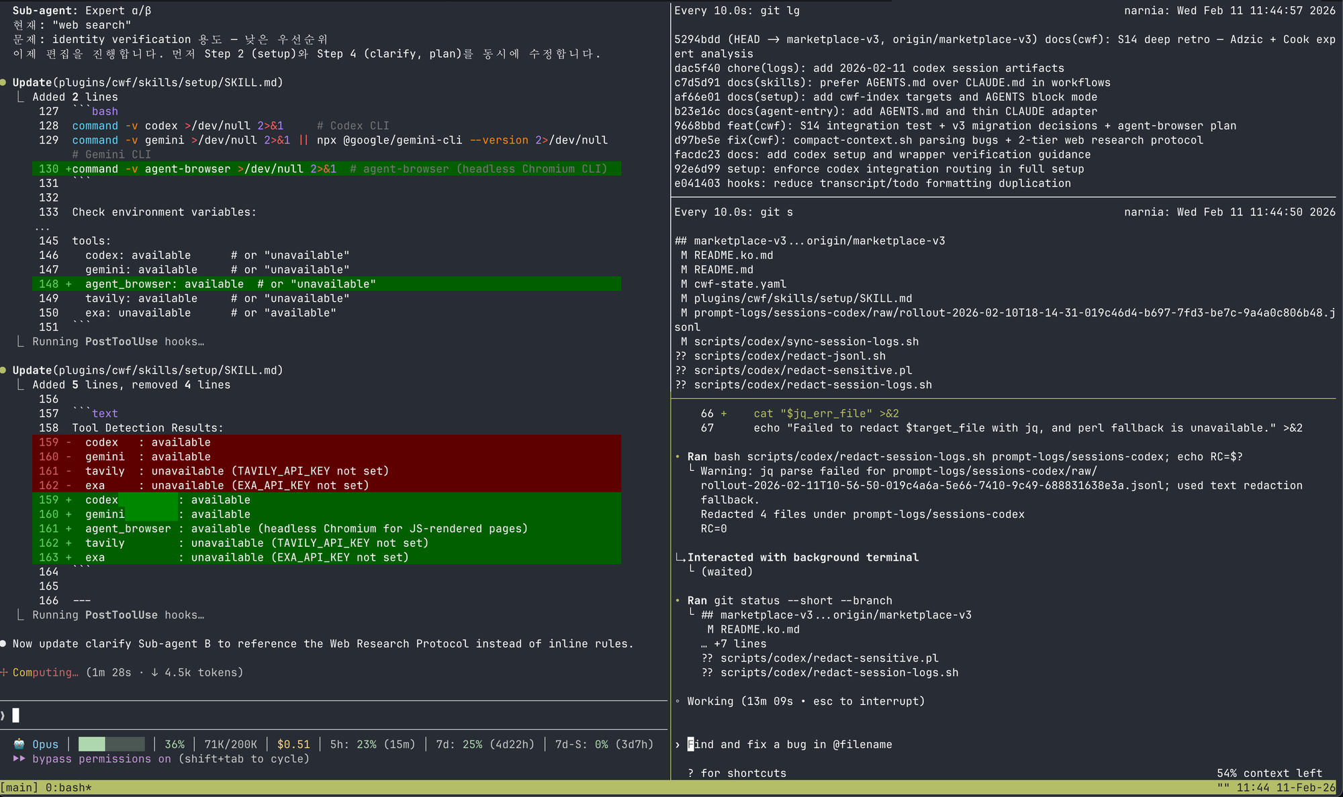Click the prompt chevron before Find and fix
The image size is (1343, 797).
click(x=678, y=745)
